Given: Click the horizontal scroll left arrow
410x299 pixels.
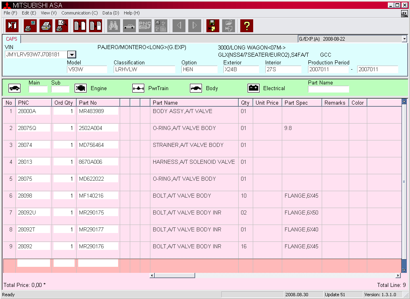Looking at the screenshot, I should (x=152, y=275).
